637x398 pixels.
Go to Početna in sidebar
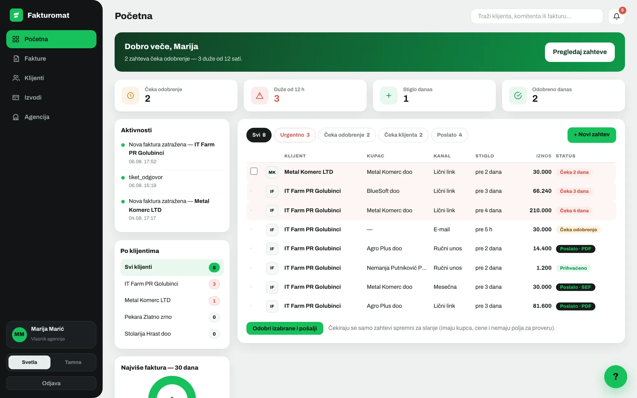click(x=51, y=39)
